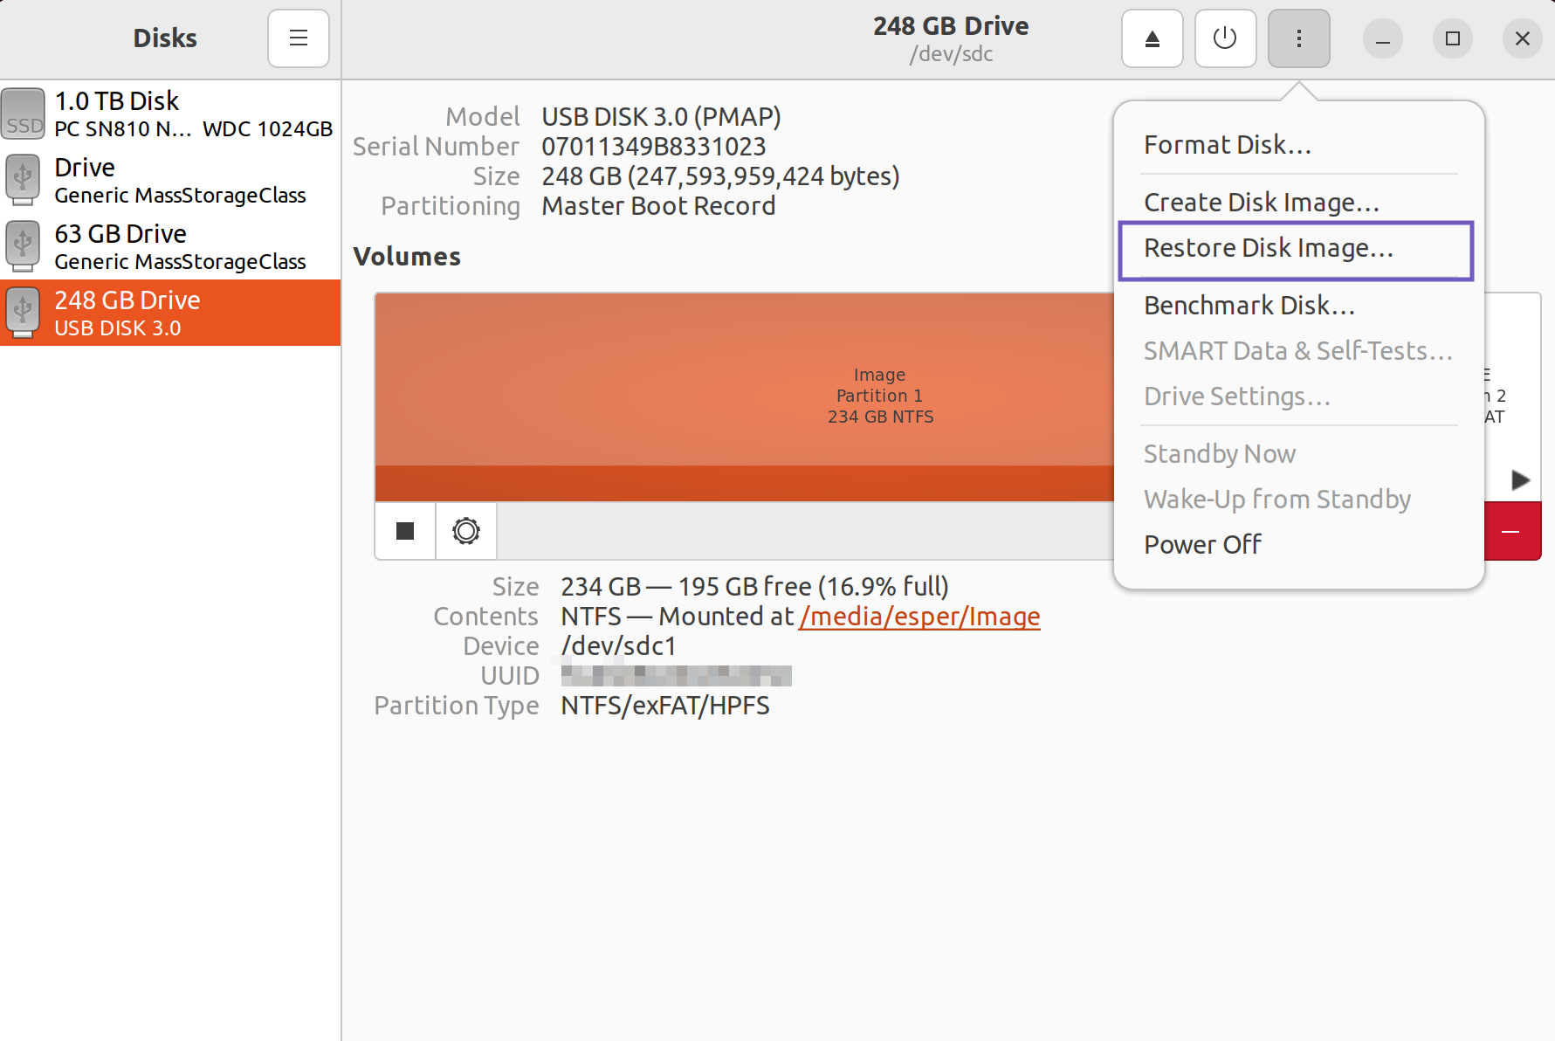The width and height of the screenshot is (1555, 1041).
Task: Open Benchmark Disk from the menu
Action: (x=1249, y=305)
